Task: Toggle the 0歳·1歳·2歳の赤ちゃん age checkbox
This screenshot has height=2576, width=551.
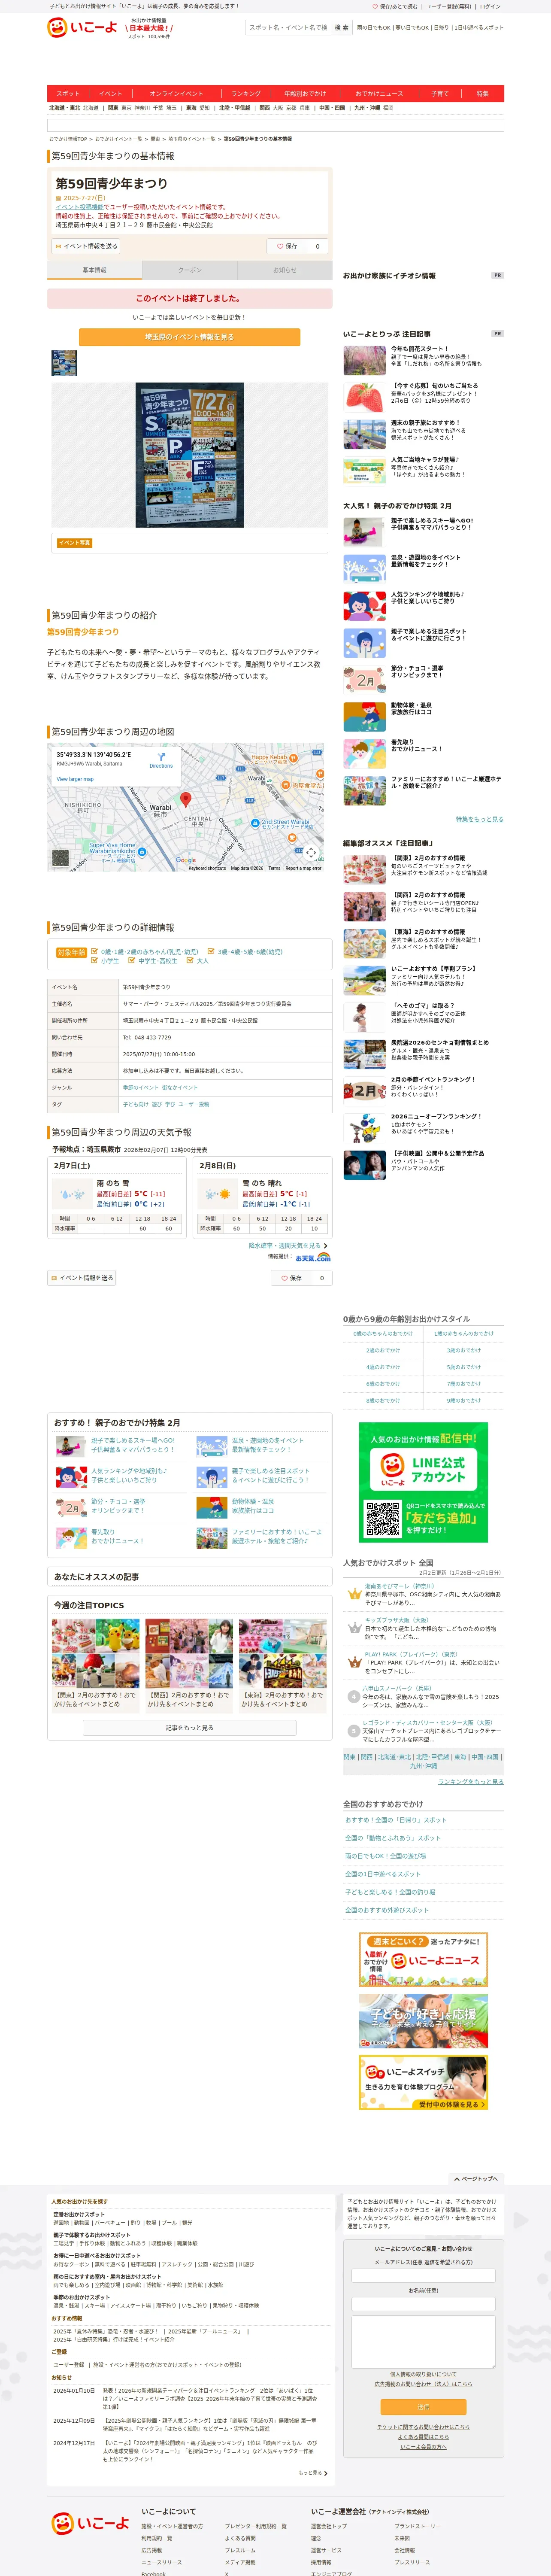Action: (95, 952)
